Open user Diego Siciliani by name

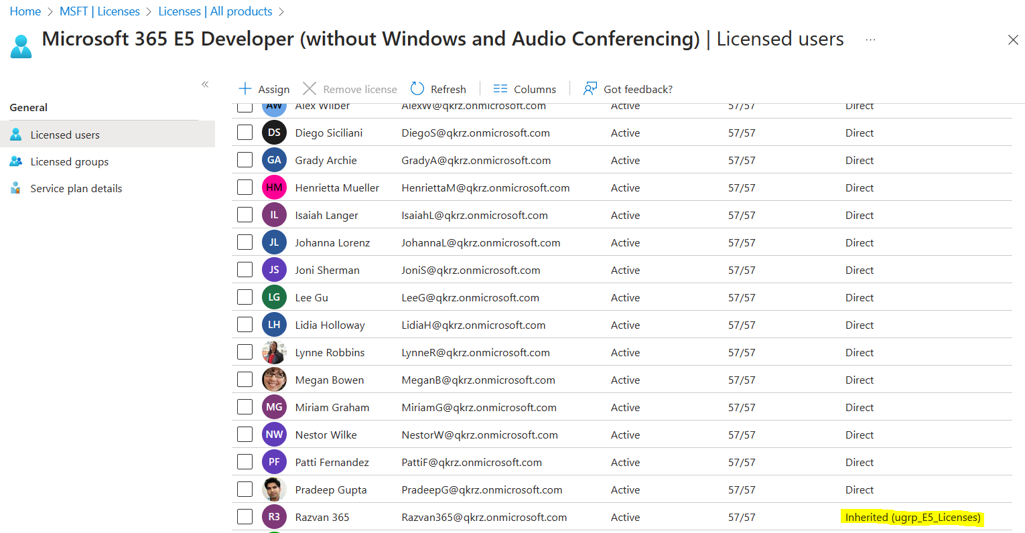pyautogui.click(x=329, y=133)
